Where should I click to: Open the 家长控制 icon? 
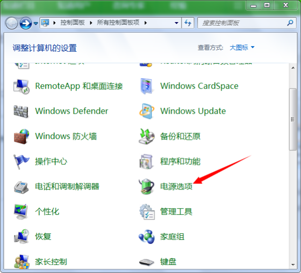pos(22,261)
